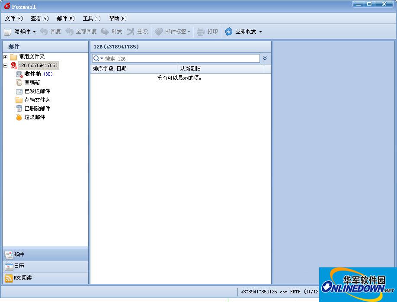Image resolution: width=397 pixels, height=302 pixels.
Task: Click the Junk Mail flame icon
Action: click(19, 117)
